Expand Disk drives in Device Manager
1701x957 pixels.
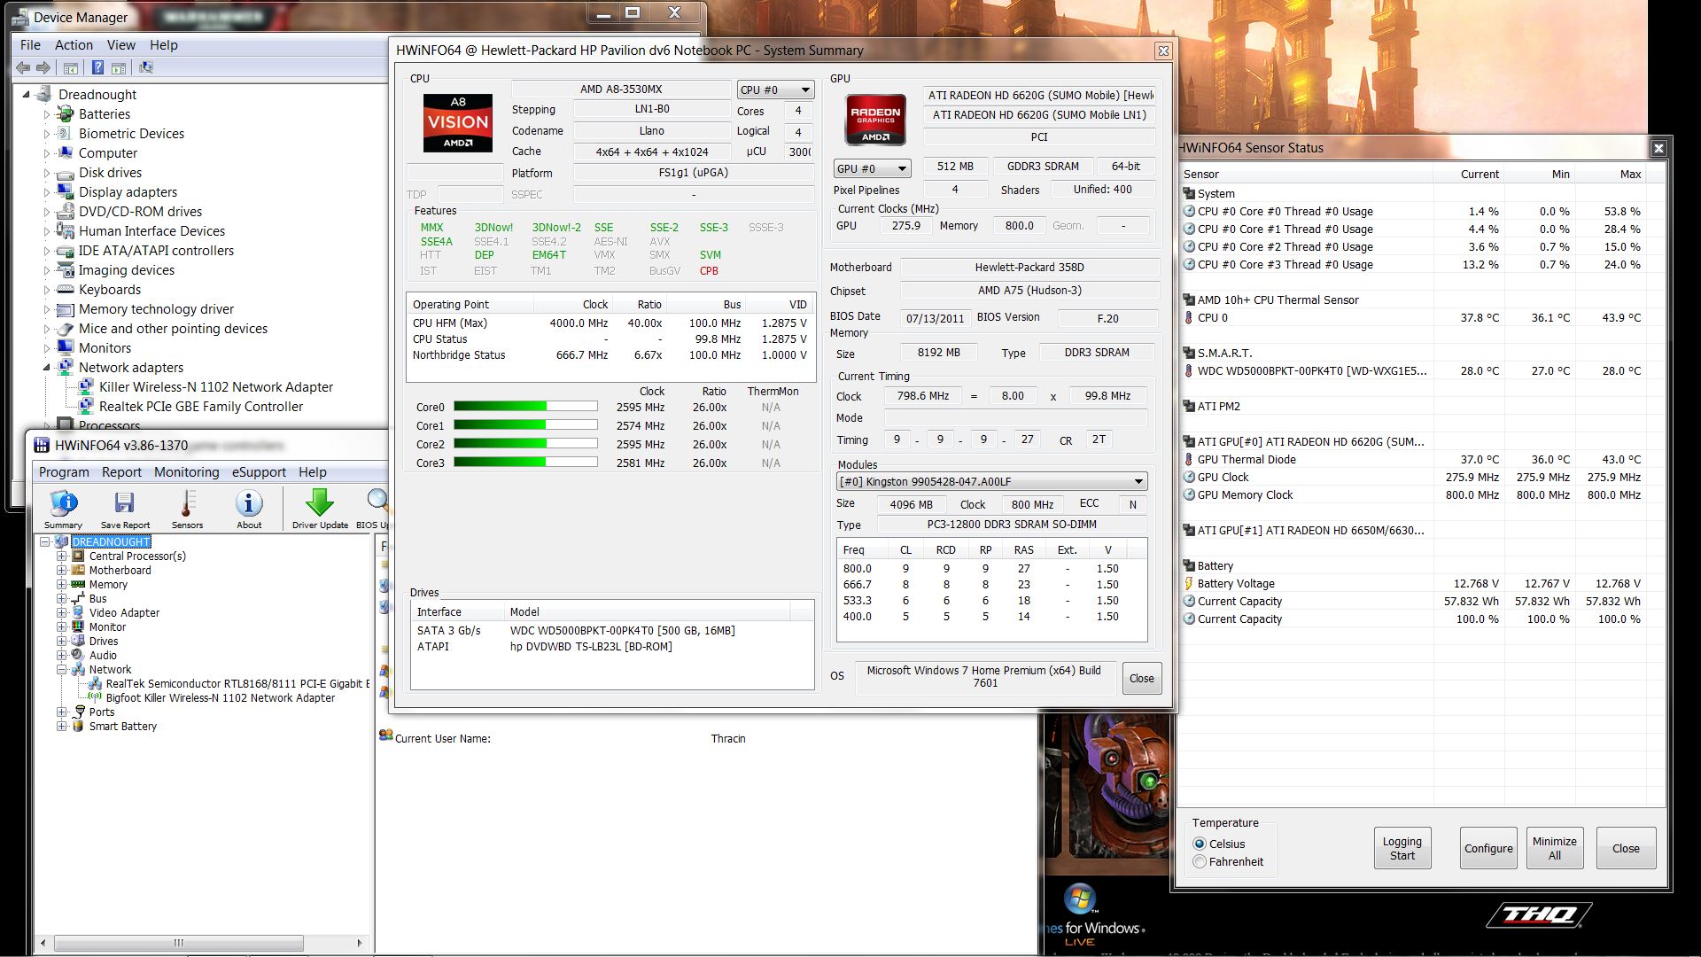[x=47, y=173]
